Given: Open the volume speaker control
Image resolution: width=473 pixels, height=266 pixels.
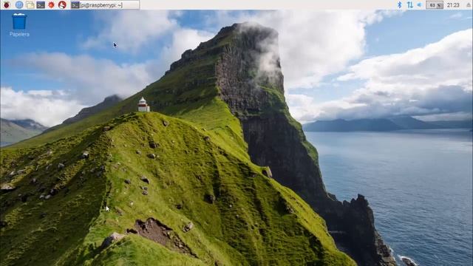Looking at the screenshot, I should 420,5.
